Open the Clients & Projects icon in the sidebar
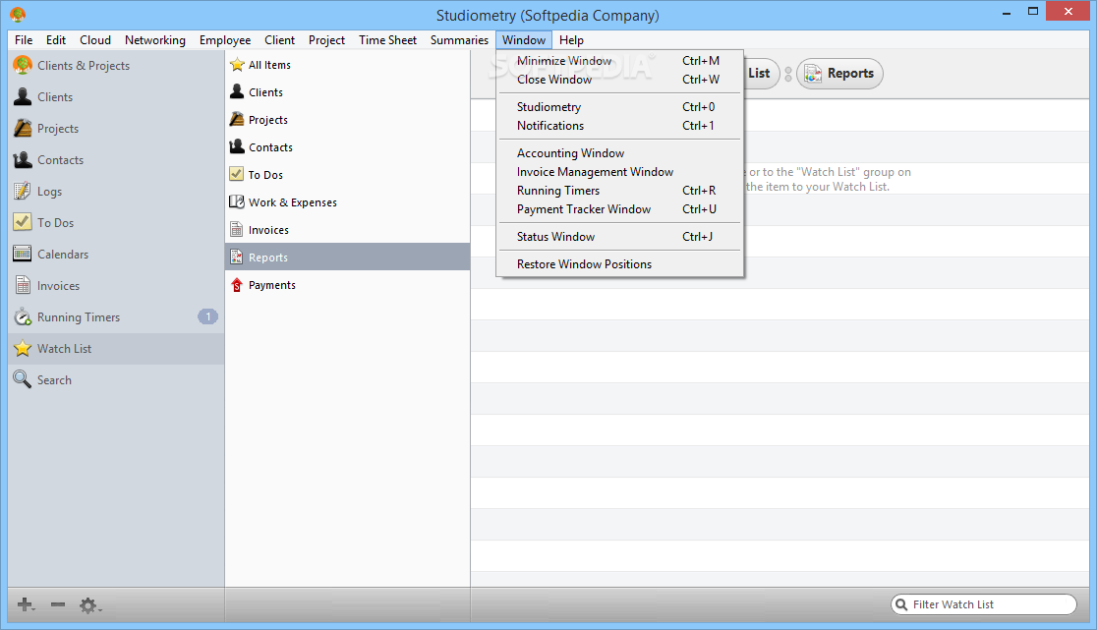The height and width of the screenshot is (630, 1097). click(23, 65)
